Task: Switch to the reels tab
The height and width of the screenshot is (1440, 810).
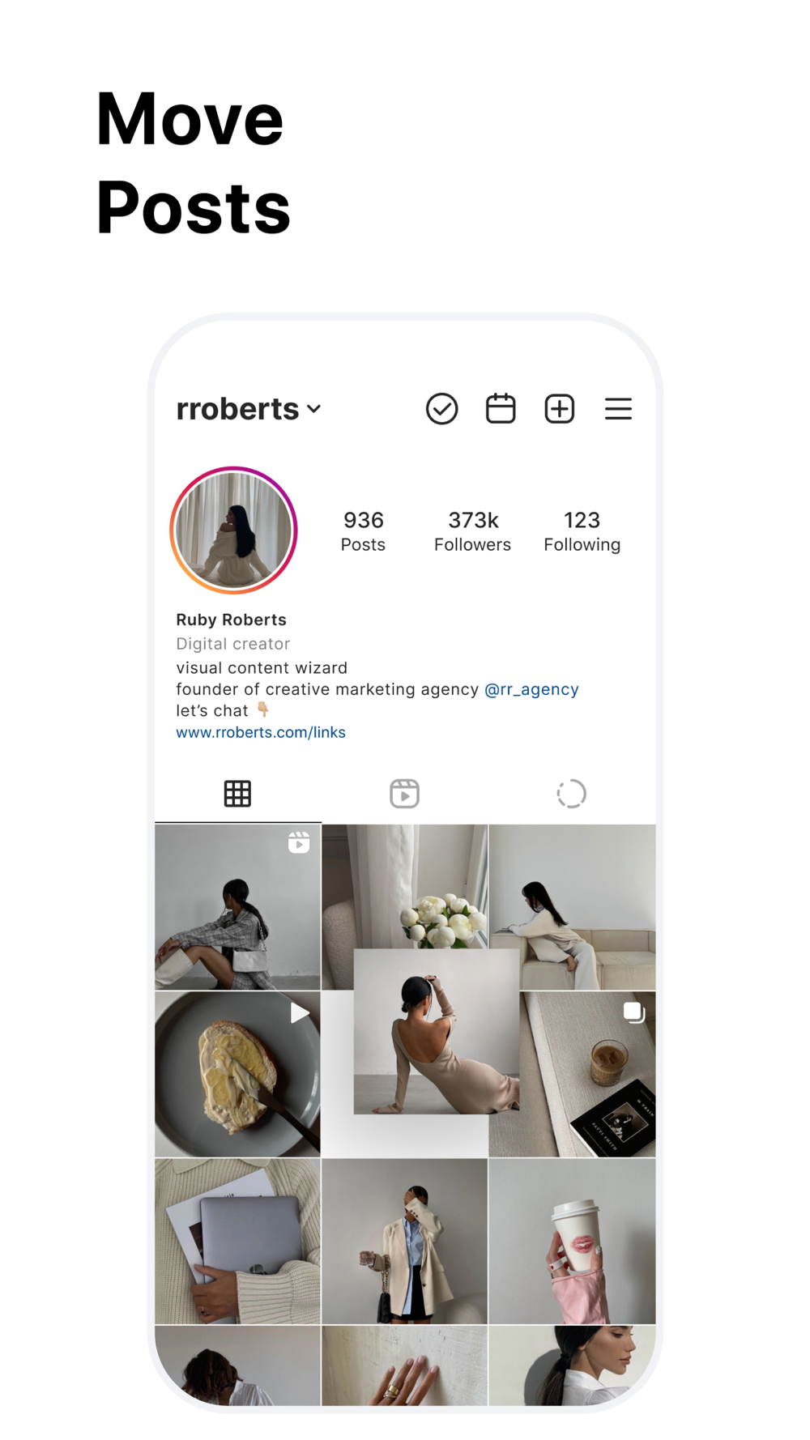Action: click(404, 794)
